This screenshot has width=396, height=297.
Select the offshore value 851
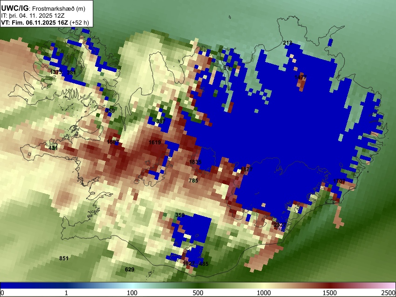pyautogui.click(x=64, y=258)
